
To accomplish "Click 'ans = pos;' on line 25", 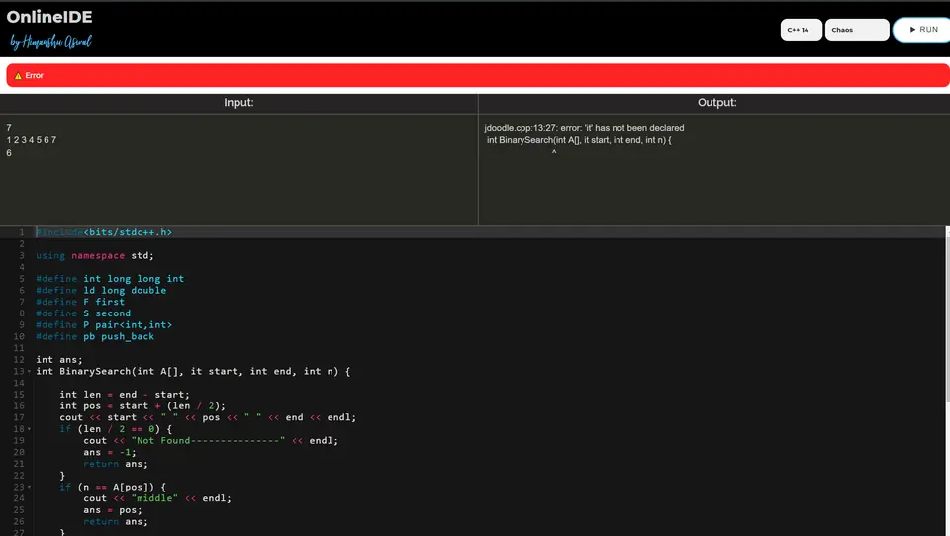I will click(x=113, y=510).
